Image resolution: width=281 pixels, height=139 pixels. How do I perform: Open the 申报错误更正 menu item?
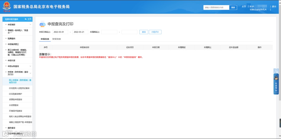click(x=18, y=44)
